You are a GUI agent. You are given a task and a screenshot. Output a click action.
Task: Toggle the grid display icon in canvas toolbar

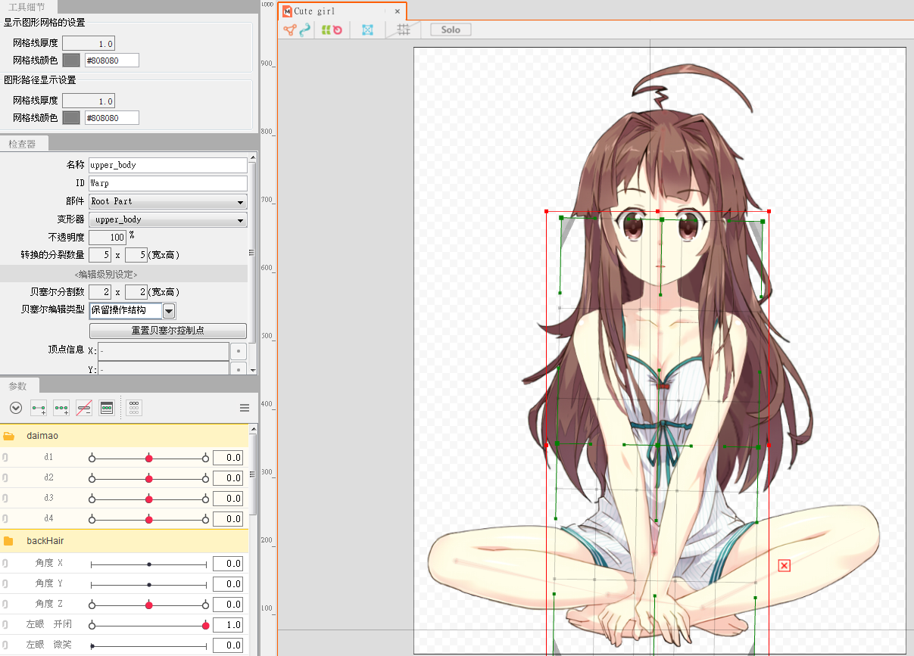click(x=404, y=30)
